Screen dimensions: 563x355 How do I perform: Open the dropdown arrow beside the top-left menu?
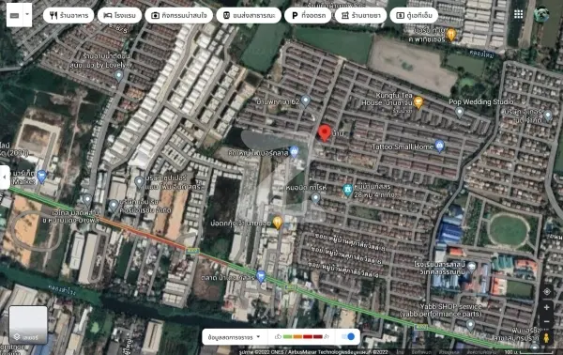(x=27, y=15)
